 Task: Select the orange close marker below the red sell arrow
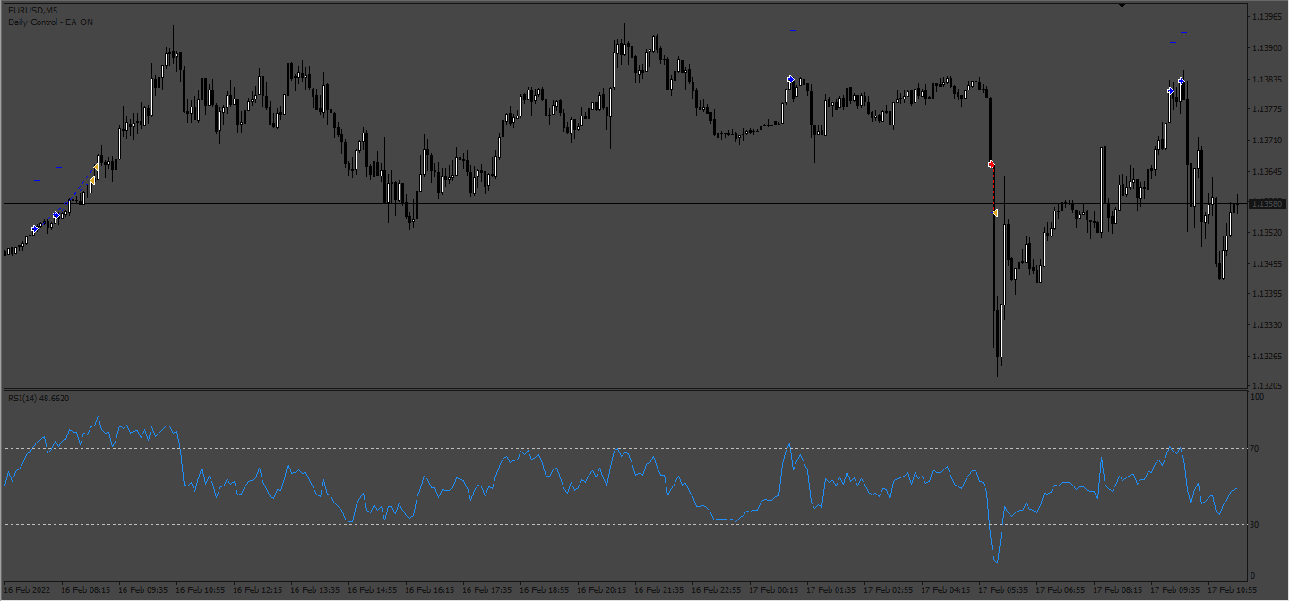coord(995,212)
